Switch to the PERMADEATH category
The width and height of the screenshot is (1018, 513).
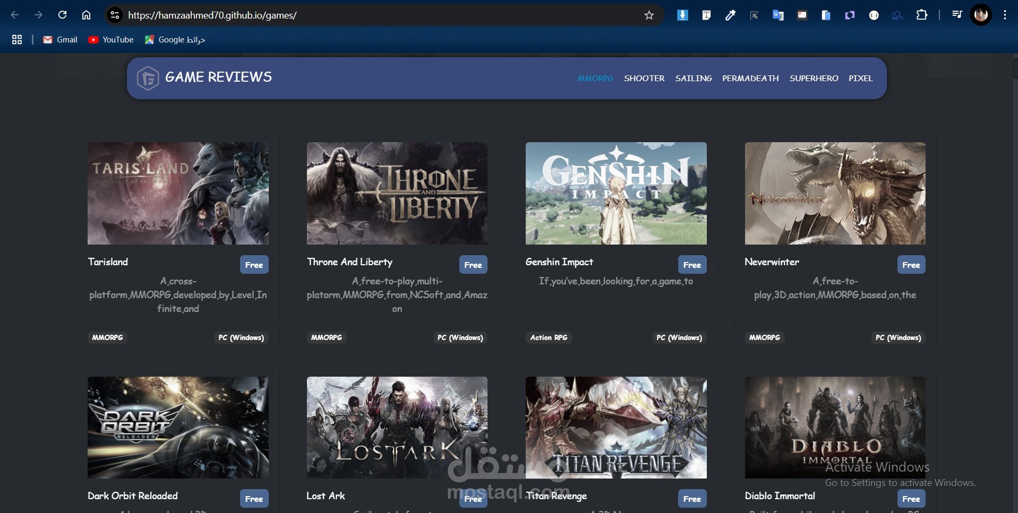750,79
